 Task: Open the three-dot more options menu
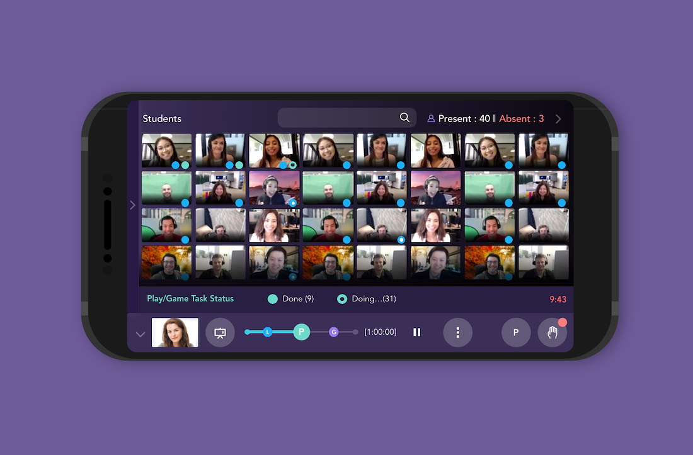457,332
